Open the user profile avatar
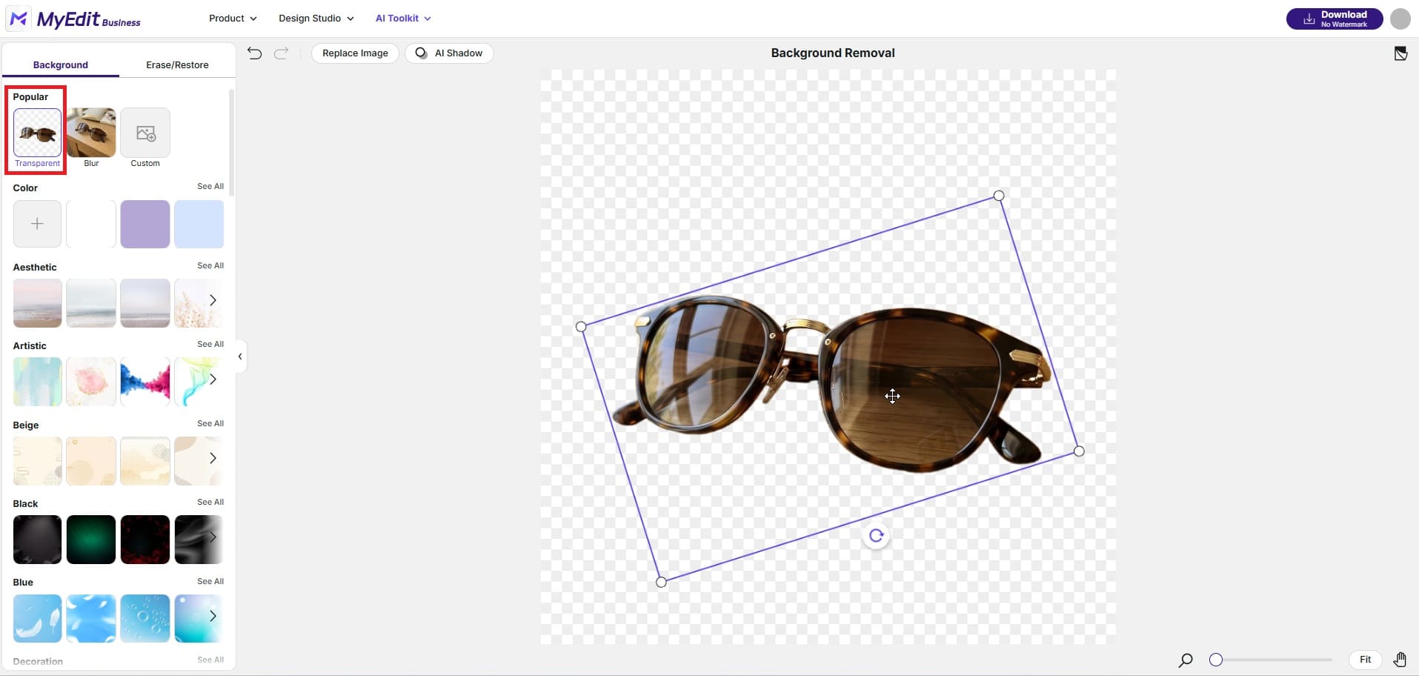Viewport: 1419px width, 676px height. point(1400,19)
